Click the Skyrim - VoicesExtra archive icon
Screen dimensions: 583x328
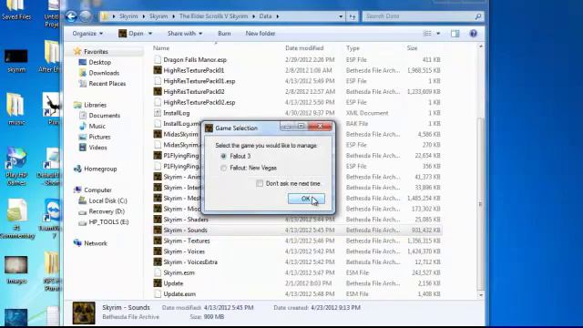tap(158, 262)
